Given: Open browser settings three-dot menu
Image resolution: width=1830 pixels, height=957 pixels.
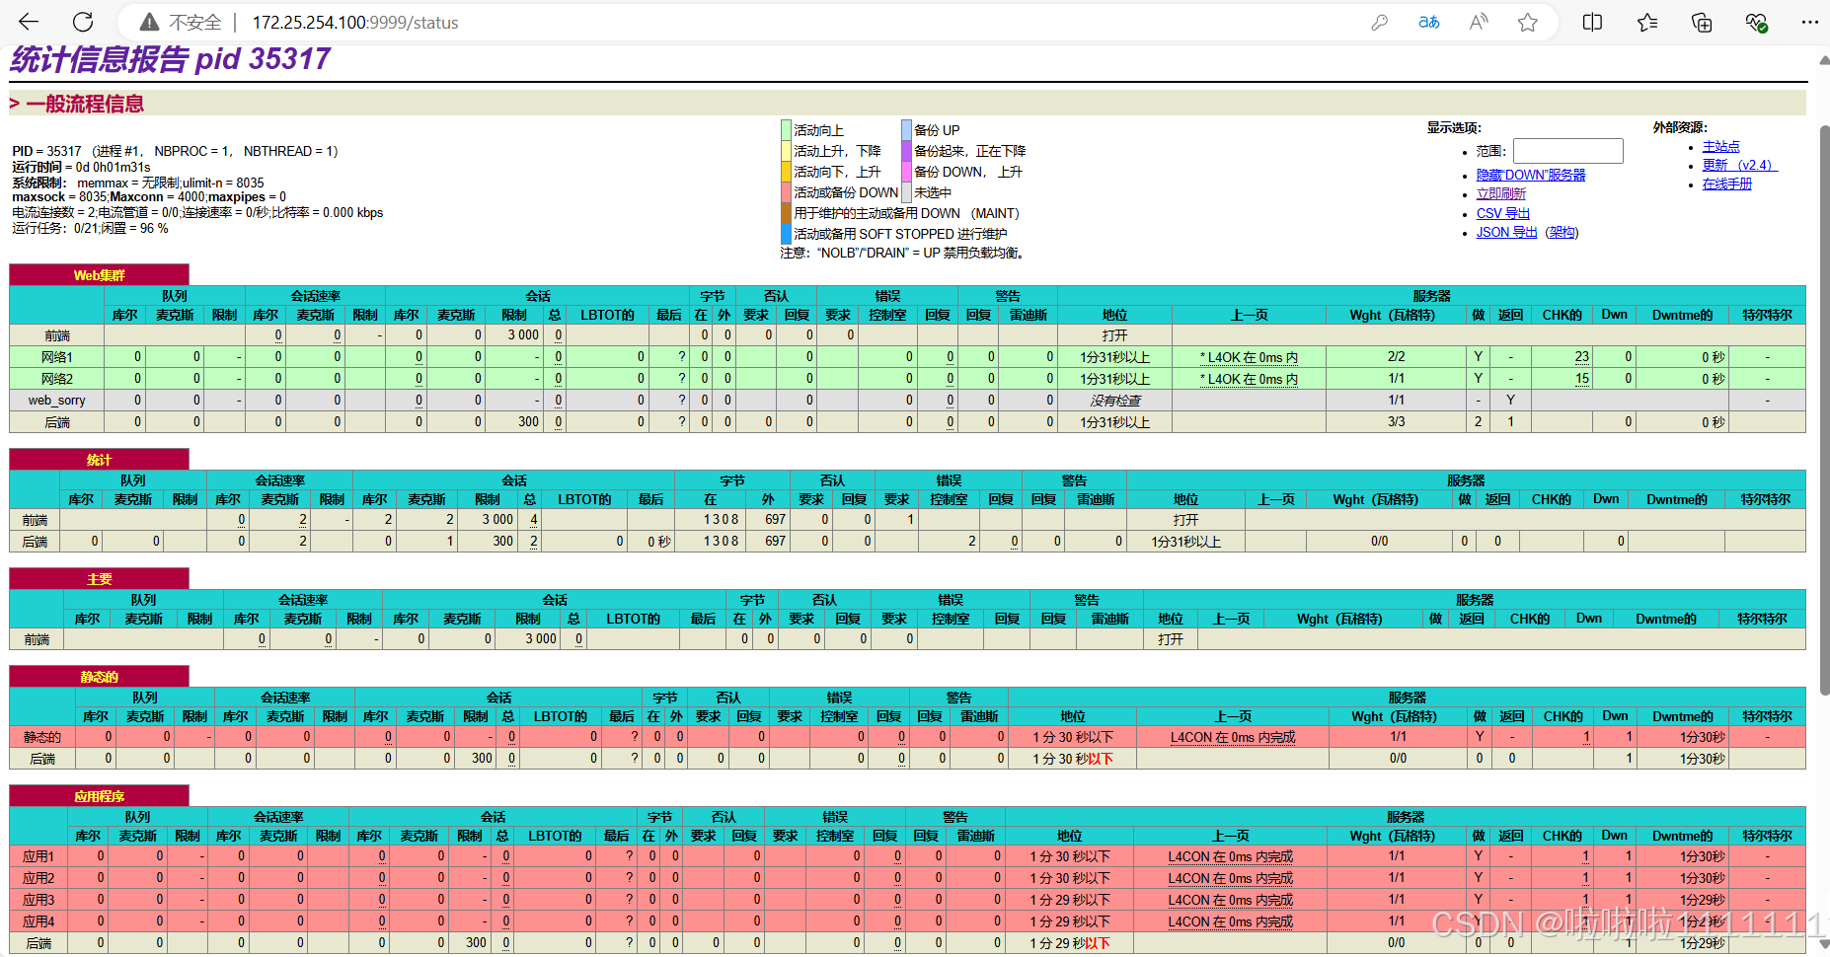Looking at the screenshot, I should coord(1809,23).
